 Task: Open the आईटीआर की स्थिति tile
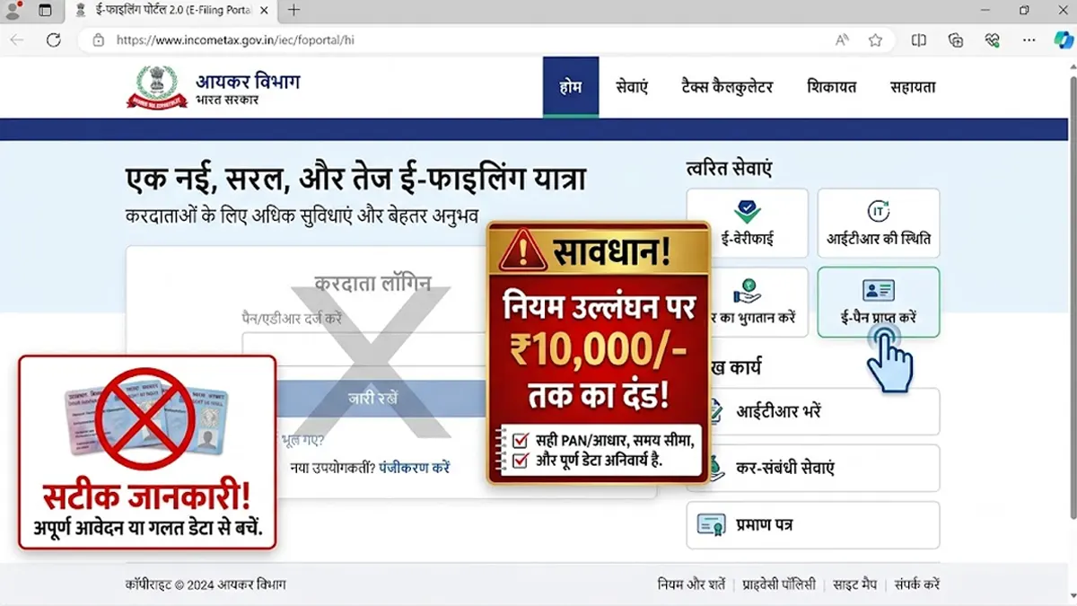tap(879, 223)
